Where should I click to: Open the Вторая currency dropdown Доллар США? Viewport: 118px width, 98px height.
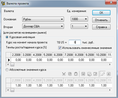tap(43, 26)
